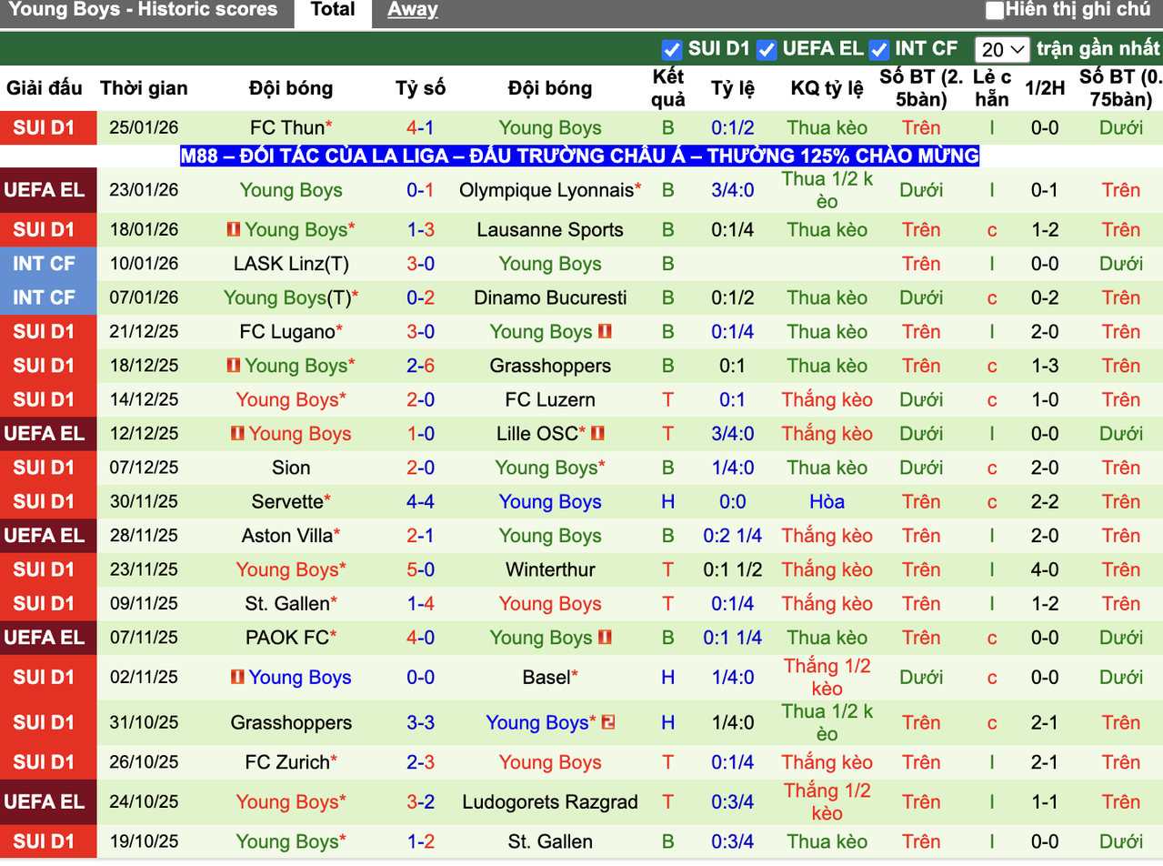The image size is (1163, 866).
Task: Click the 4-4 score of Servette match
Action: click(420, 502)
